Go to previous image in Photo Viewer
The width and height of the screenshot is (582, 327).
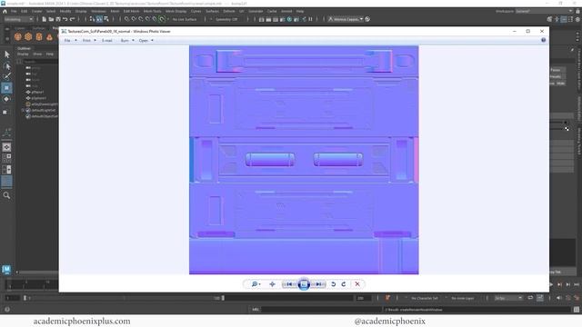[x=289, y=284]
